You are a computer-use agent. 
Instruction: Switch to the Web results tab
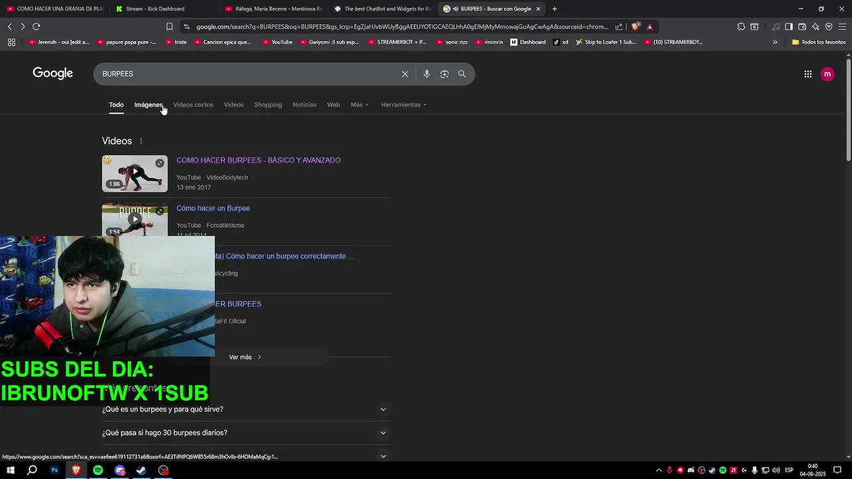point(333,104)
